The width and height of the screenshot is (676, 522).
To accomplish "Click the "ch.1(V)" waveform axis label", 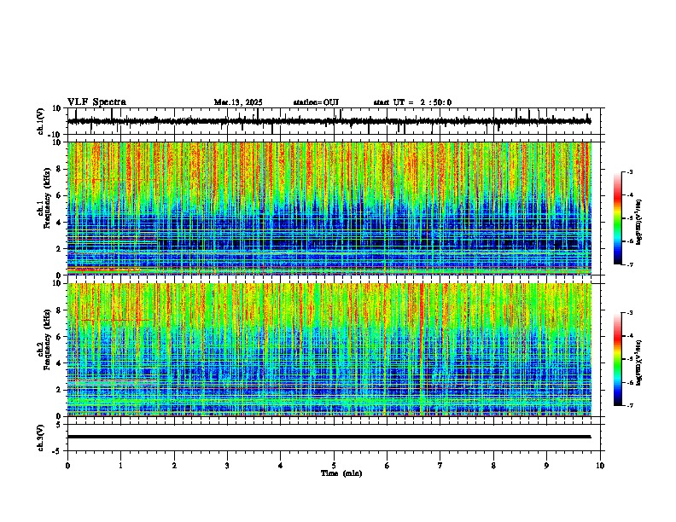I will 41,121.
